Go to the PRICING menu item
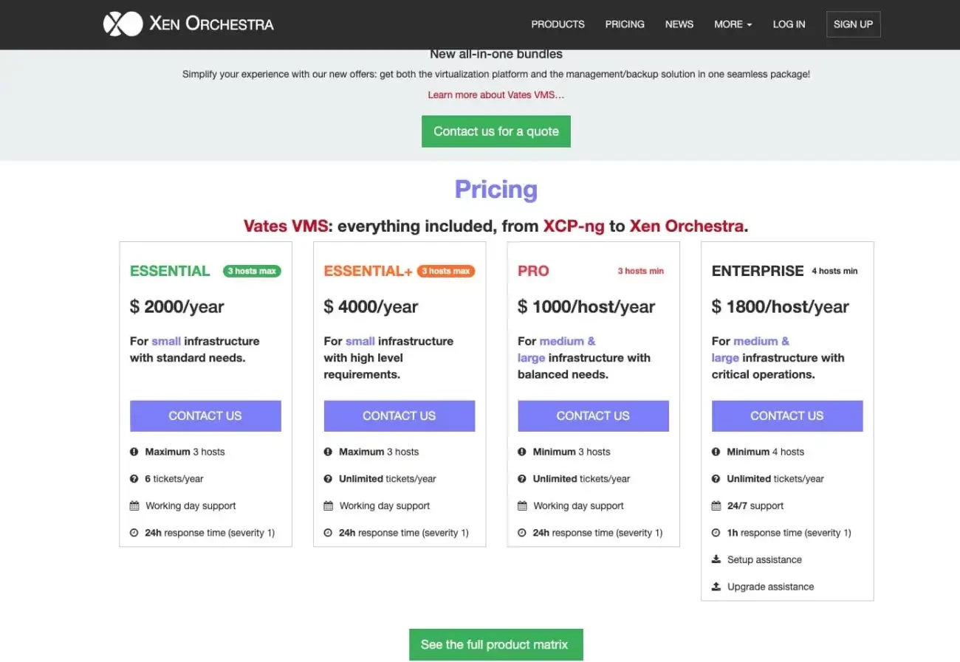Screen dimensions: 960x662 pos(625,24)
